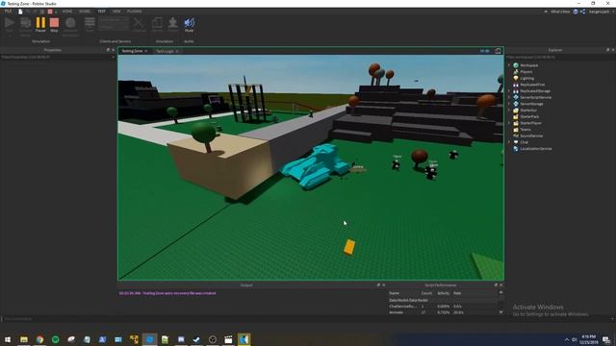Select StarterPack in Explorer

(x=529, y=116)
